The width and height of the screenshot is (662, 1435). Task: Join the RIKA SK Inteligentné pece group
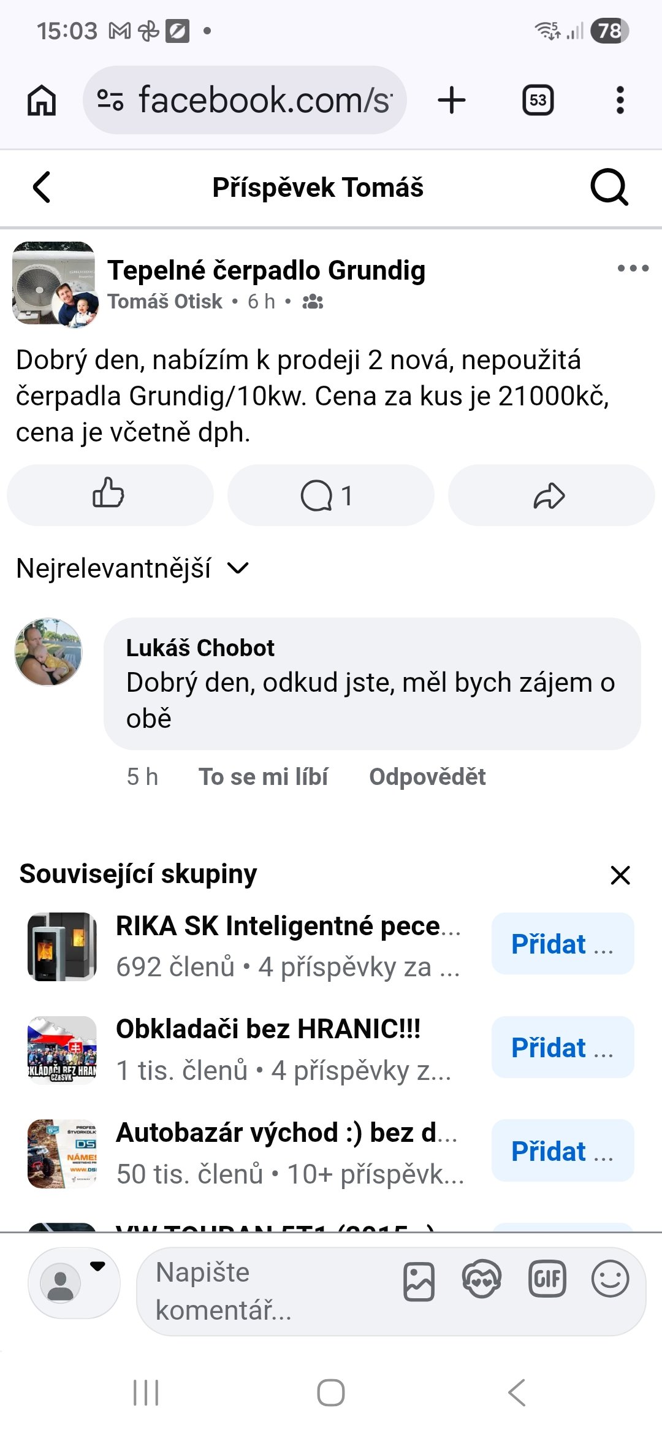[x=562, y=944]
